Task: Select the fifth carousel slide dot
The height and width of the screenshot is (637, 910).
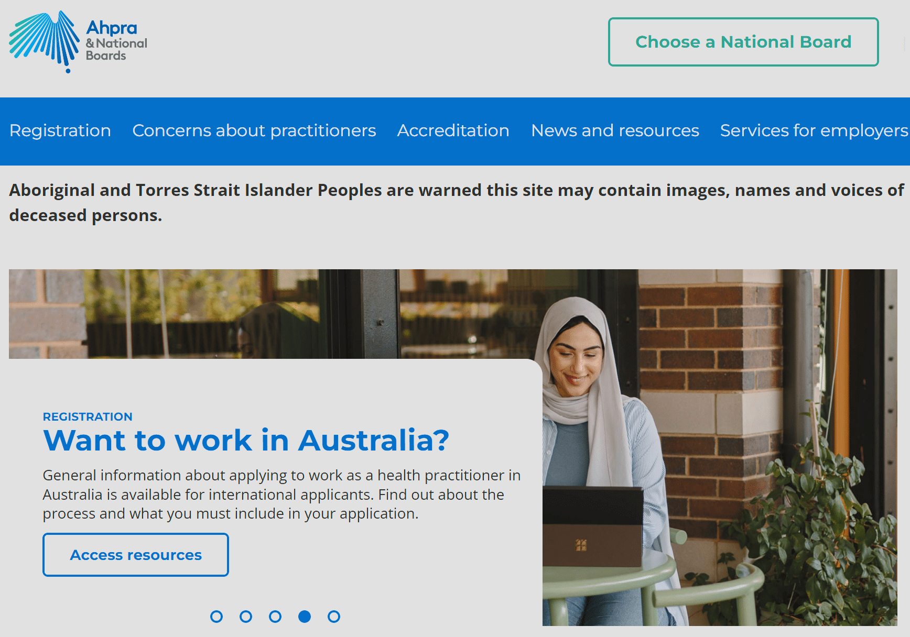Action: pyautogui.click(x=334, y=617)
